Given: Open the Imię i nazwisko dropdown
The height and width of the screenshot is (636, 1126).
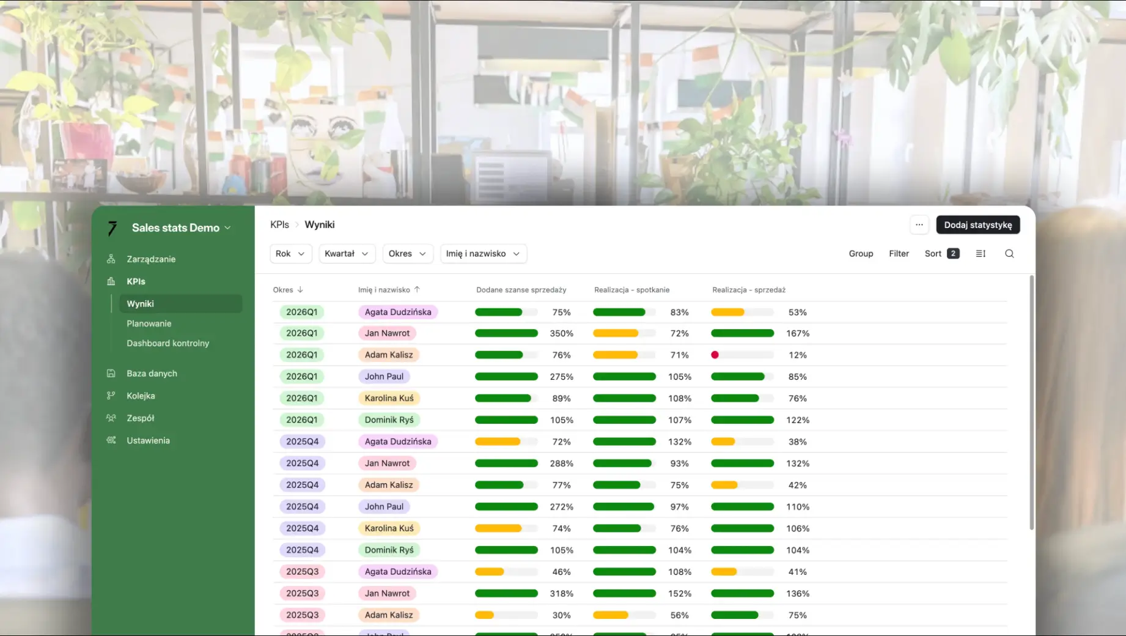Looking at the screenshot, I should [483, 253].
